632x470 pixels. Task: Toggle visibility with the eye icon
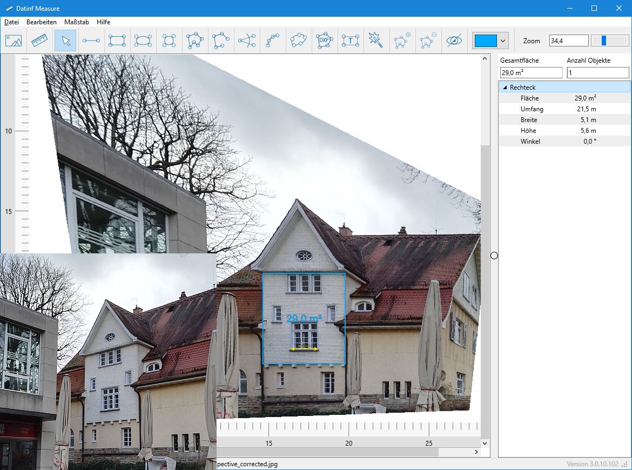454,41
